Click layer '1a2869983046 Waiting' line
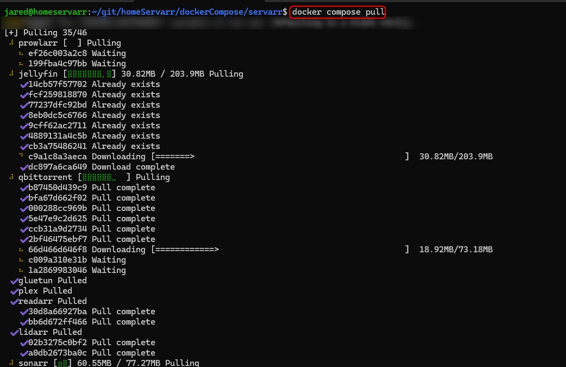Screen dimensions: 566x367 [77, 270]
